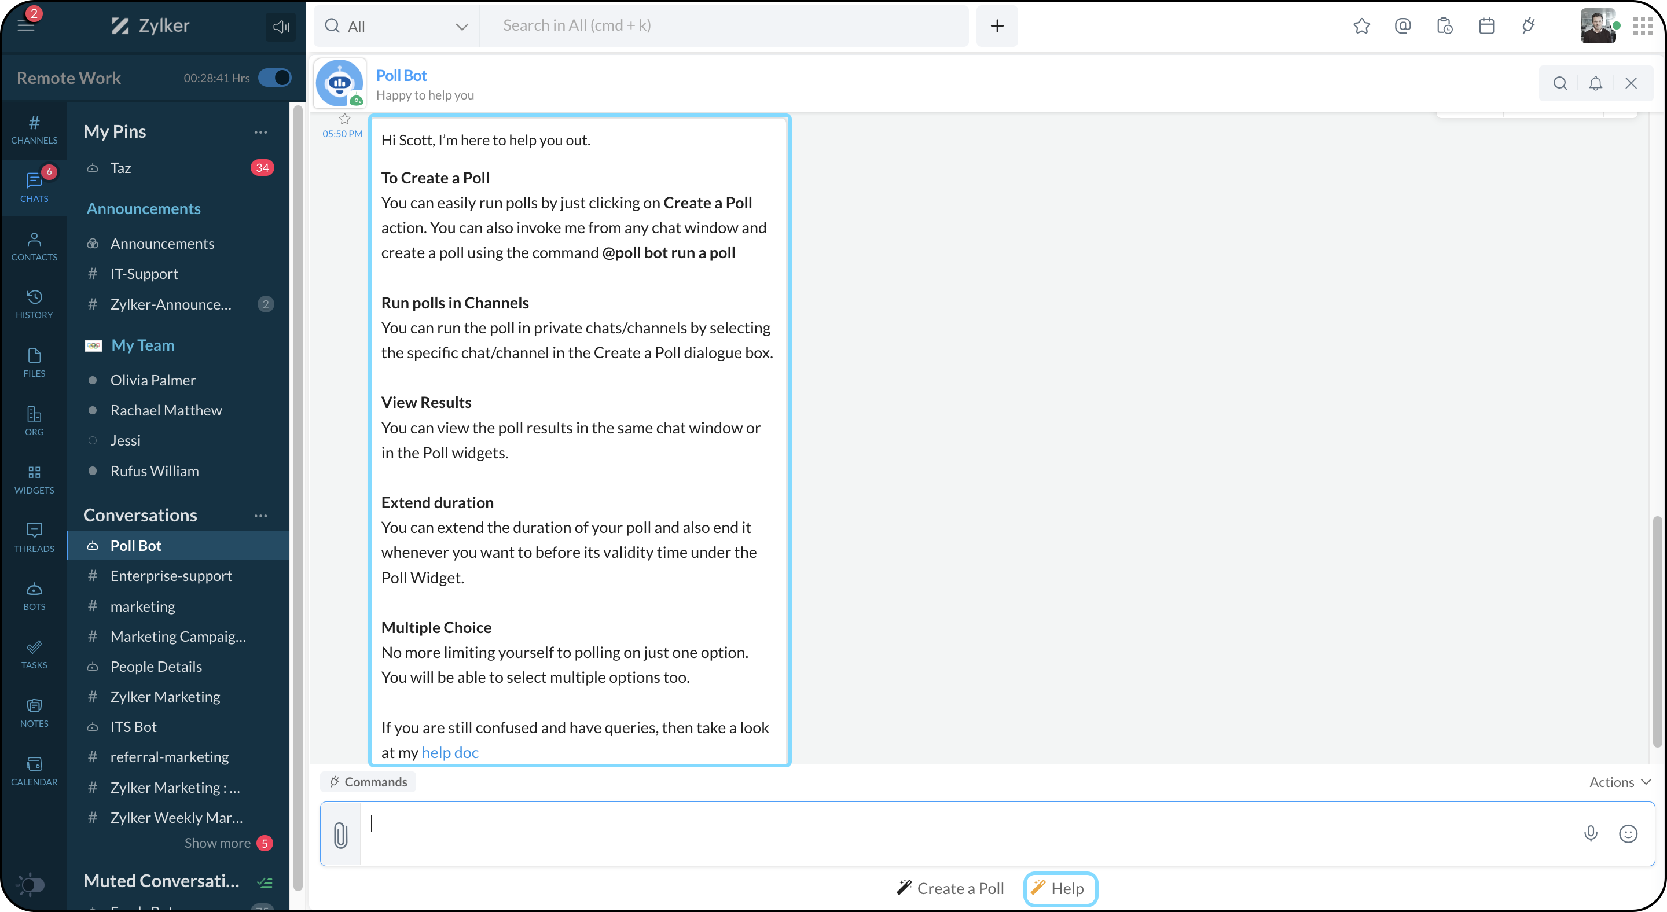The image size is (1667, 912).
Task: Click the Create a Poll button
Action: [x=950, y=888]
